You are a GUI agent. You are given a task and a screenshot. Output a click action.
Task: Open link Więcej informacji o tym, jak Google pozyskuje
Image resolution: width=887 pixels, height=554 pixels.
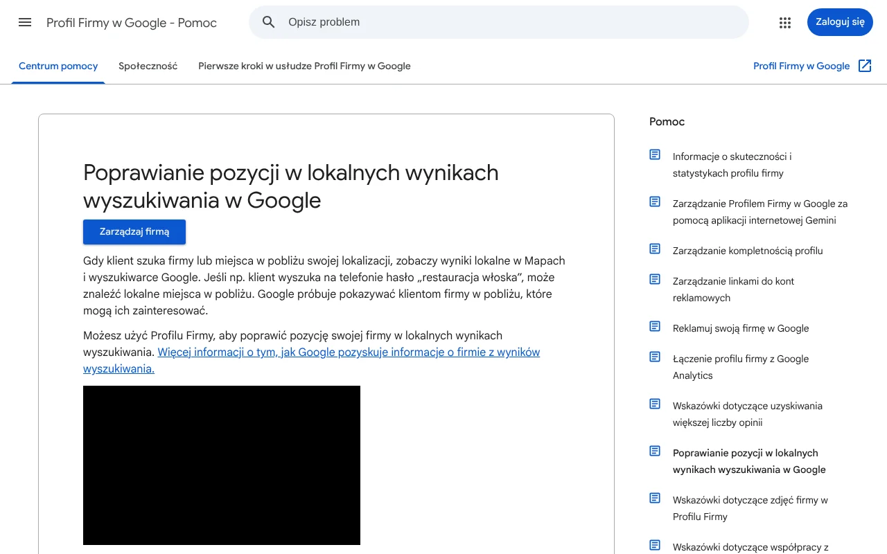coord(311,360)
